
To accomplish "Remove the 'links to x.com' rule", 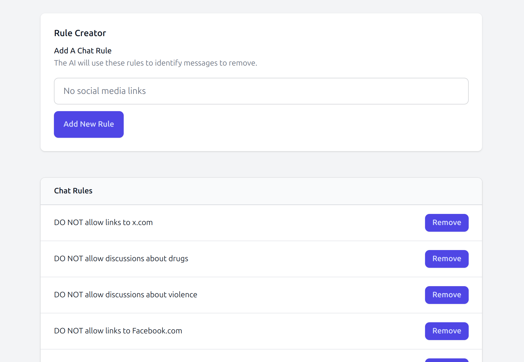I will coord(446,223).
